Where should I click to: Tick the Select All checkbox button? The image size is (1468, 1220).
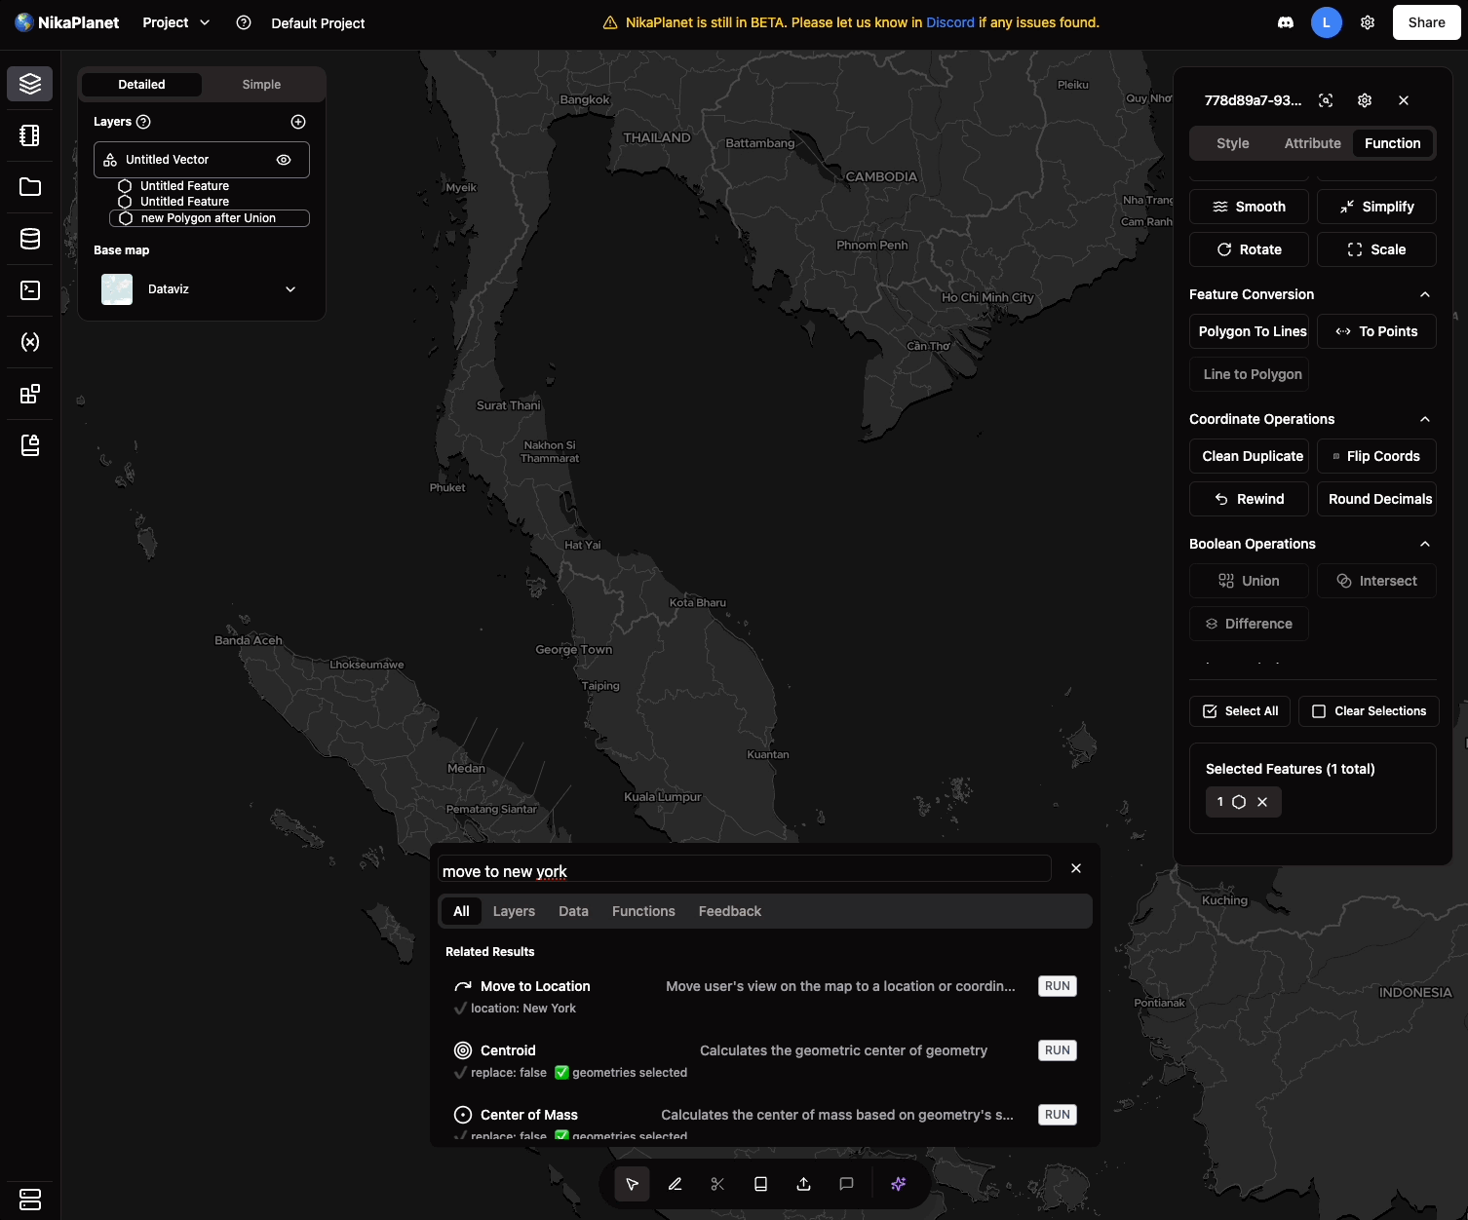1240,711
